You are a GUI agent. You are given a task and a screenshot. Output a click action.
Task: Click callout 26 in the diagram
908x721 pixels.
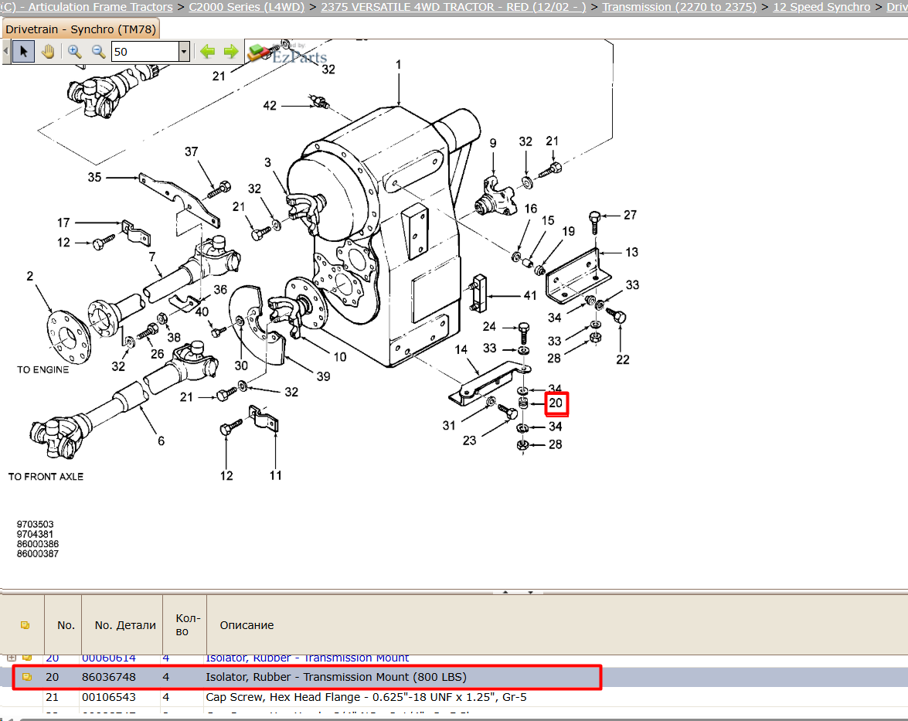158,354
